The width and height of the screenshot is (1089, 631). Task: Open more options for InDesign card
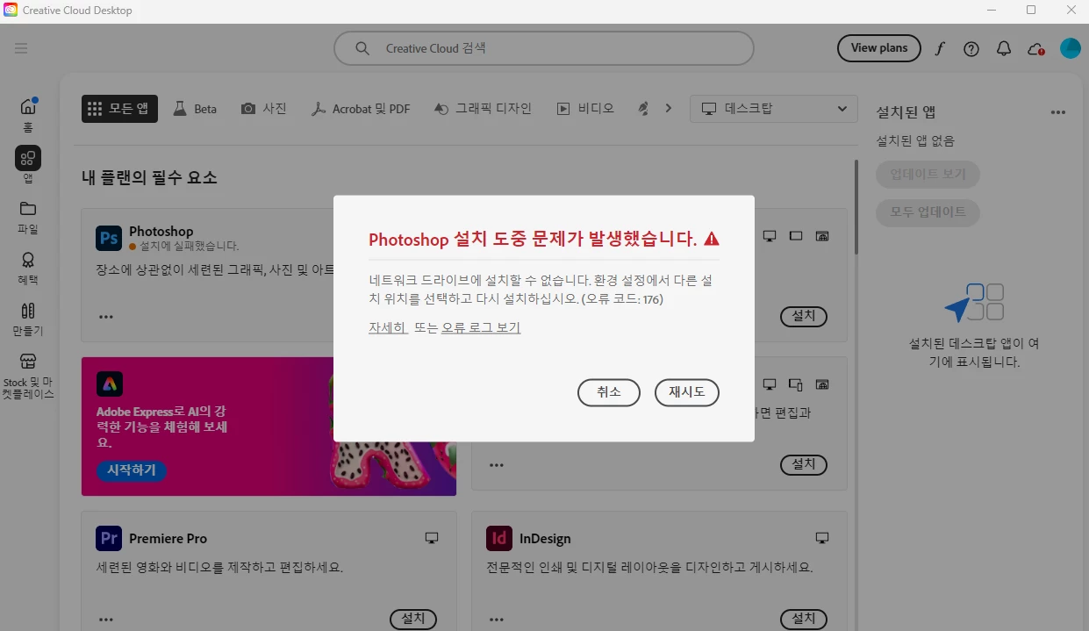497,619
